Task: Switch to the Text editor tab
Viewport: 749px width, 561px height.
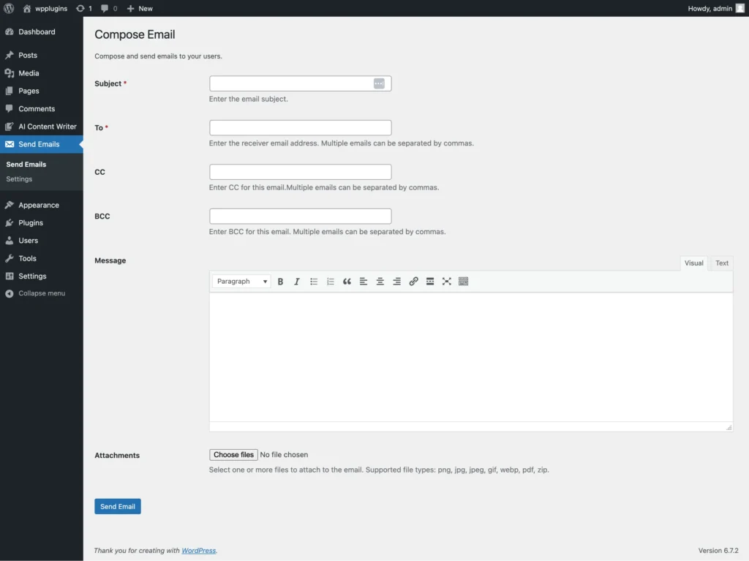Action: [x=721, y=263]
